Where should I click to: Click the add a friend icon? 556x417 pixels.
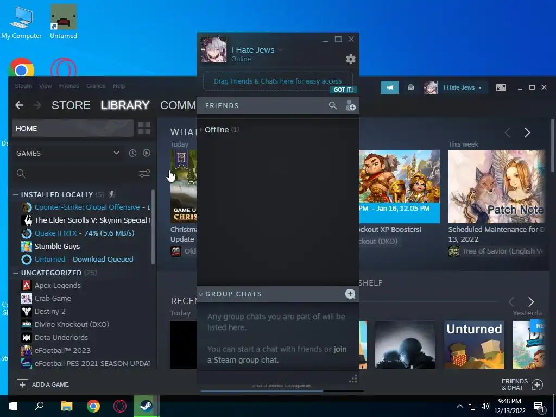tap(350, 105)
